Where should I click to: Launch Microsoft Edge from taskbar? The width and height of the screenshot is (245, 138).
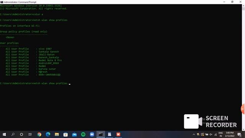(48, 135)
